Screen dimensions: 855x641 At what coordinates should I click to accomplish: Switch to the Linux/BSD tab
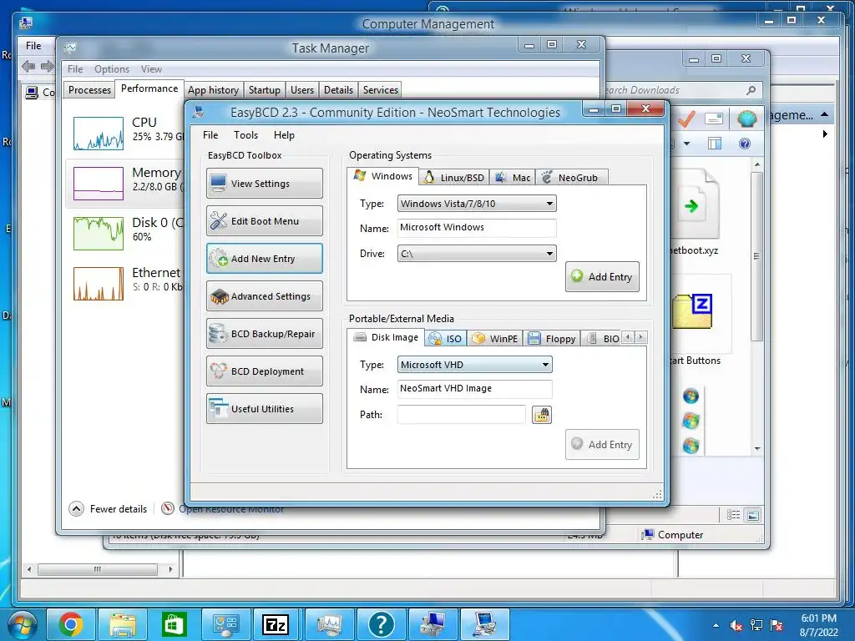(454, 177)
